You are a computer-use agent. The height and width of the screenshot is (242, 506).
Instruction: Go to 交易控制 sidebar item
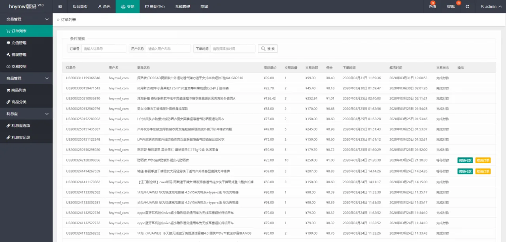(19, 67)
